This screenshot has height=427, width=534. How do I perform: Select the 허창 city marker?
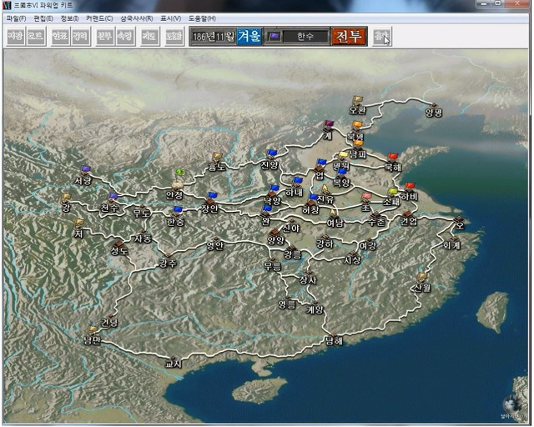click(311, 205)
